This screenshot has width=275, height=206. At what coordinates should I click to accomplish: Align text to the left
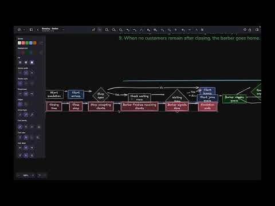(20, 148)
